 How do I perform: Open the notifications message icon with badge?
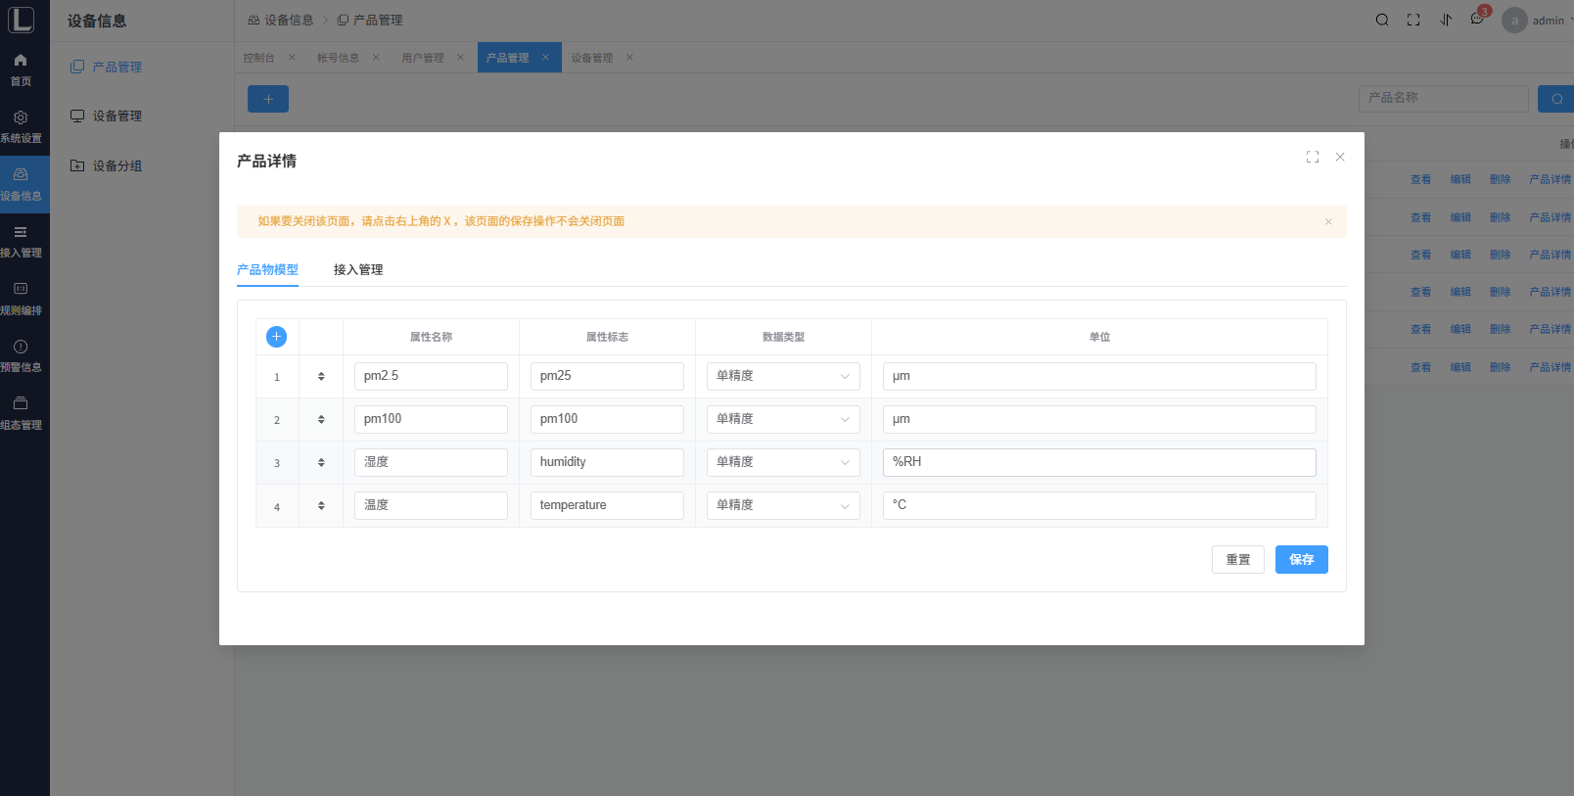pyautogui.click(x=1477, y=20)
